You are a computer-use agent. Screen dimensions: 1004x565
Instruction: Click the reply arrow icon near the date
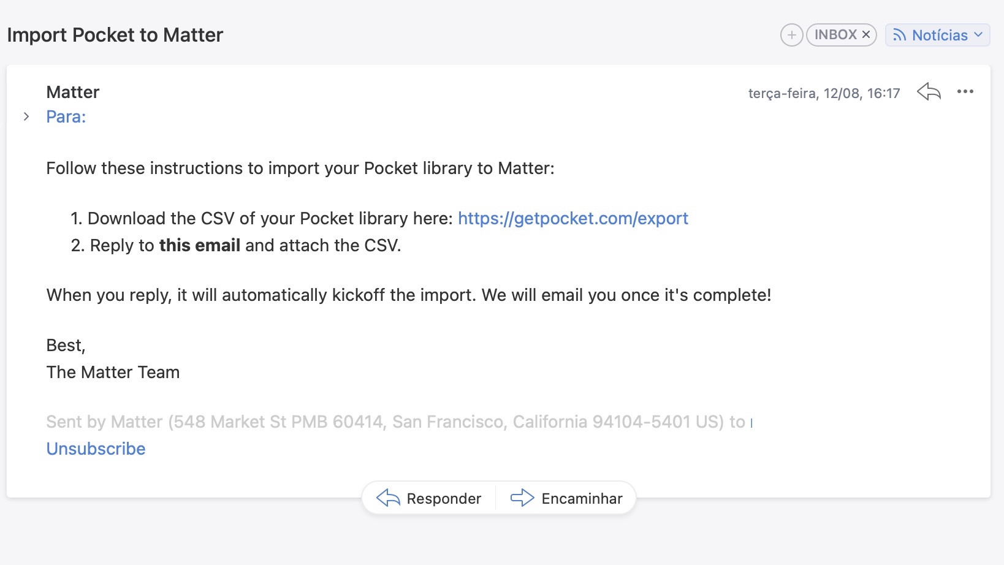(x=929, y=92)
